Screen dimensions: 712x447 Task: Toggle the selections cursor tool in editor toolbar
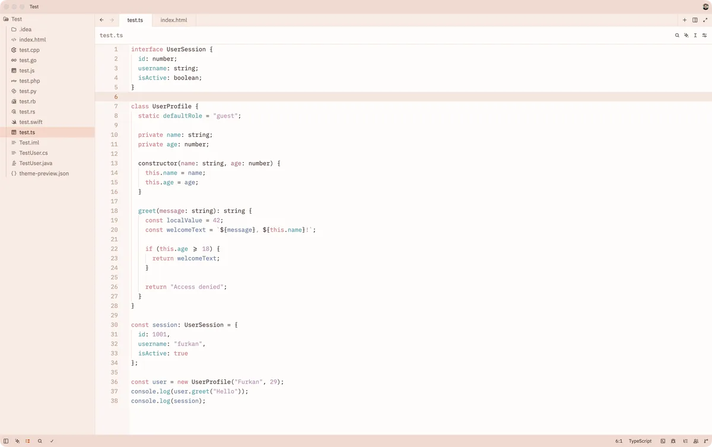point(695,36)
